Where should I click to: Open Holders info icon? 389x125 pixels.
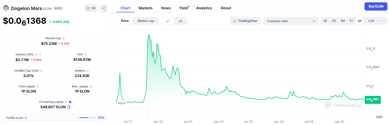pos(88,71)
